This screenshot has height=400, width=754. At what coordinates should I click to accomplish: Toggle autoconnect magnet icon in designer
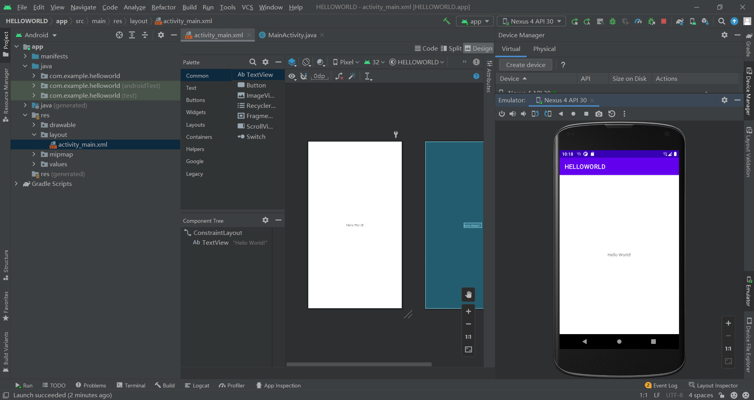click(304, 76)
